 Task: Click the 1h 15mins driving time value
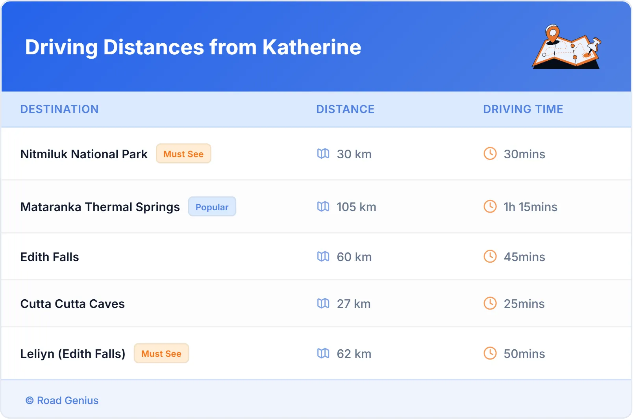[530, 207]
